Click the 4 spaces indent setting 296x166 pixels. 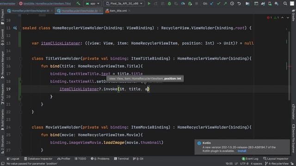point(256,164)
